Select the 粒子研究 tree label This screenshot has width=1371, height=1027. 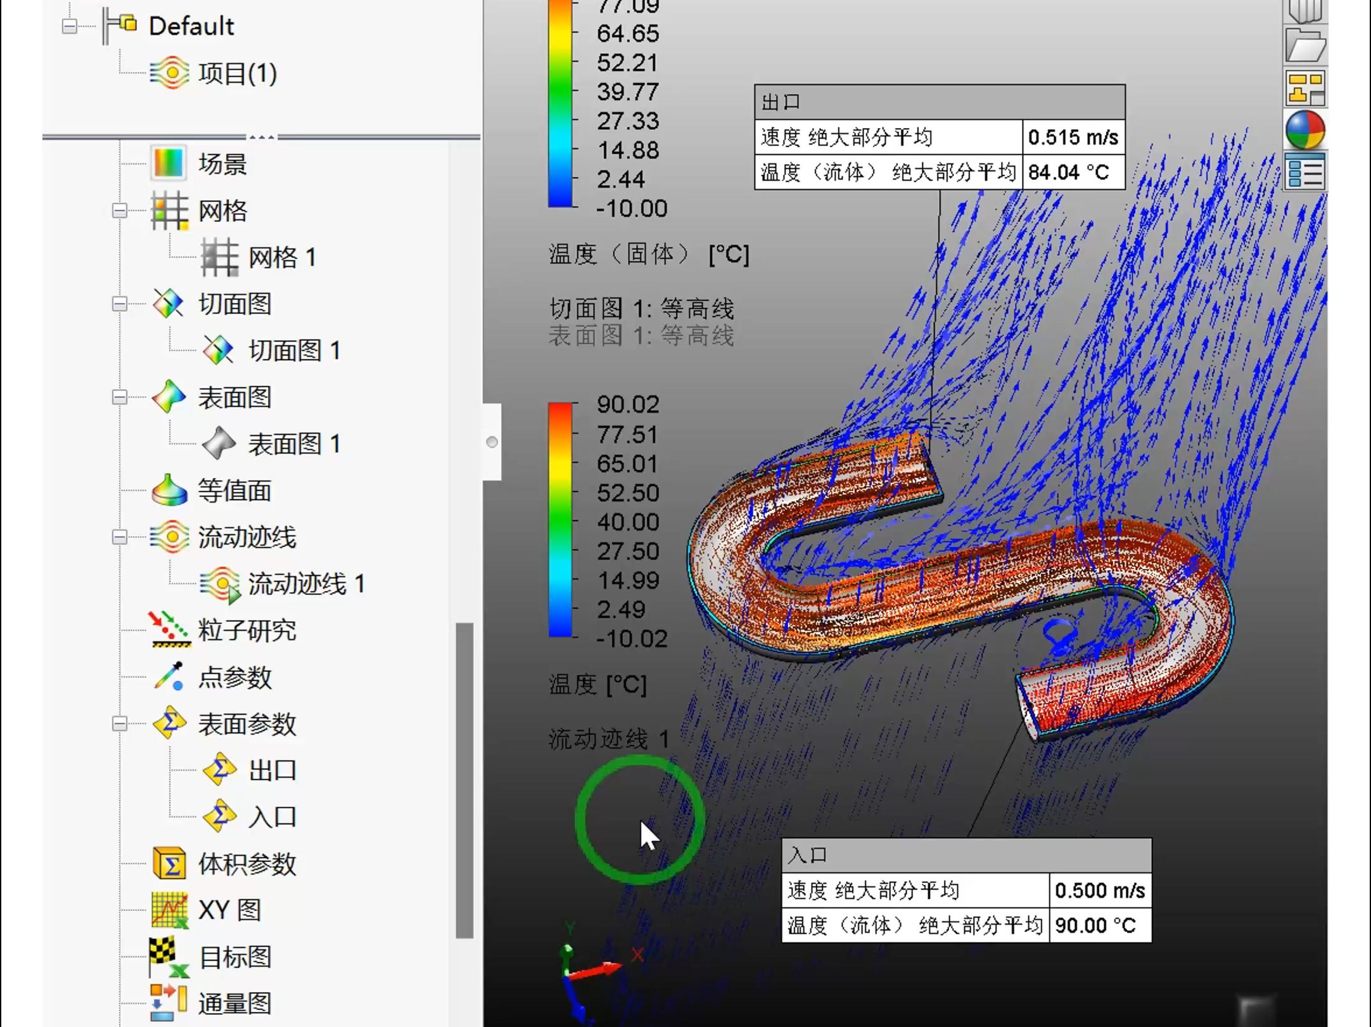pos(247,630)
